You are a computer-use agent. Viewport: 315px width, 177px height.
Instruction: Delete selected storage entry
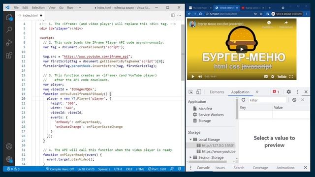coord(303,100)
